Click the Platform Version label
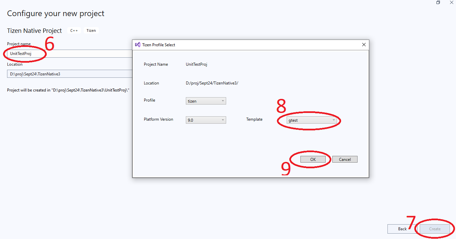This screenshot has height=239, width=456. point(159,119)
